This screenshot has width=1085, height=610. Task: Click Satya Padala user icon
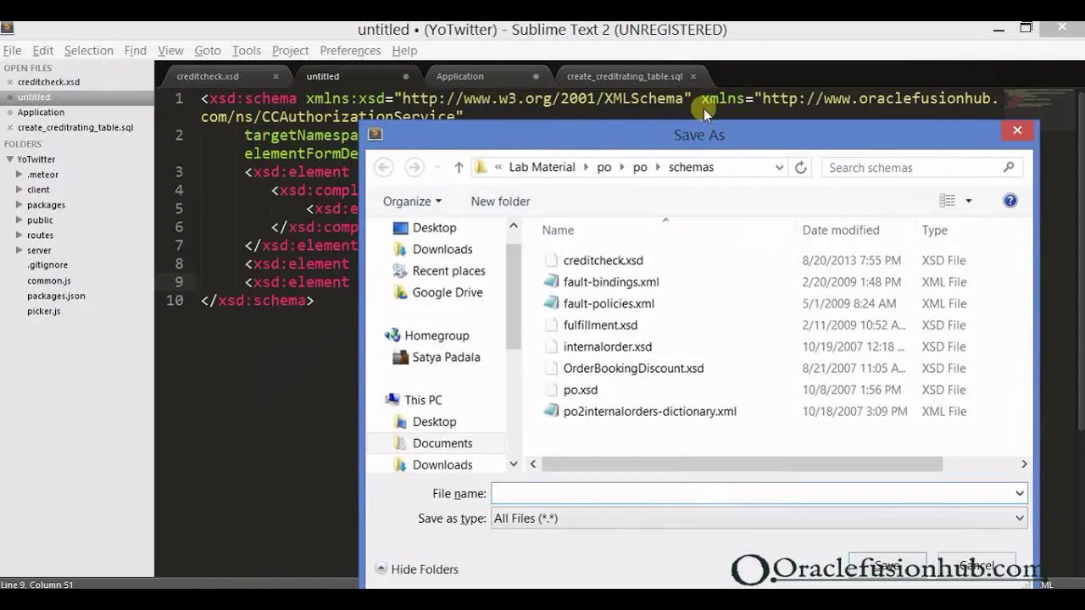pyautogui.click(x=400, y=357)
